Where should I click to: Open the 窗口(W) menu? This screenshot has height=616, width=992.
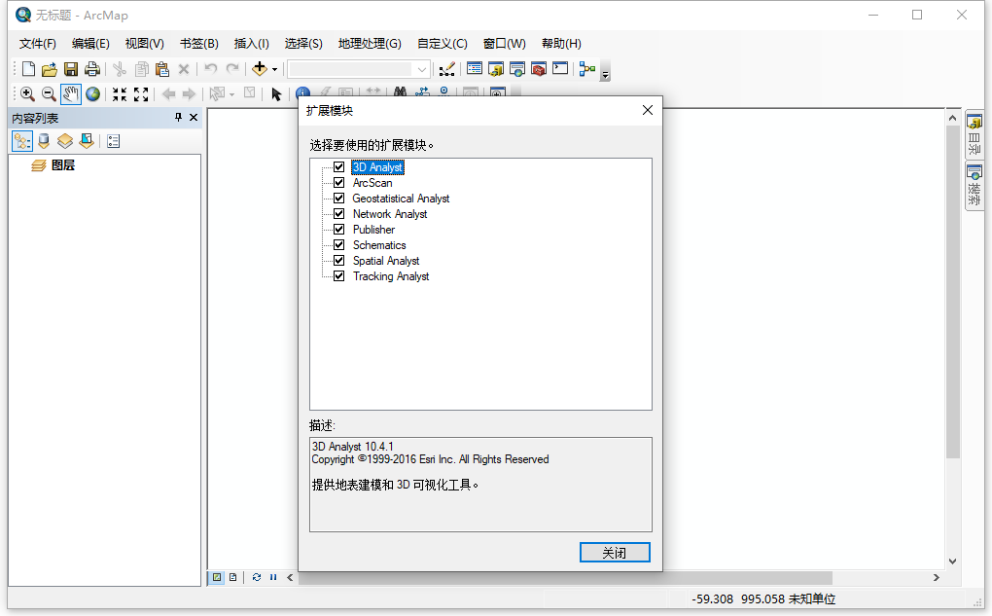504,43
